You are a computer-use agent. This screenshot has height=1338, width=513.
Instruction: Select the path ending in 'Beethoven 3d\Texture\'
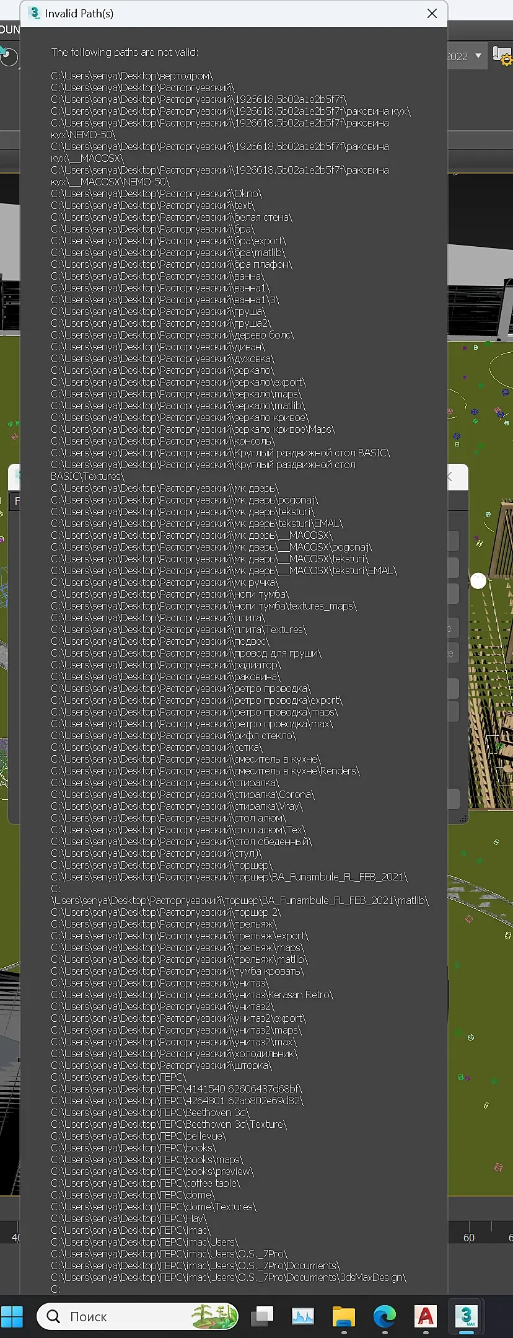[x=169, y=1124]
